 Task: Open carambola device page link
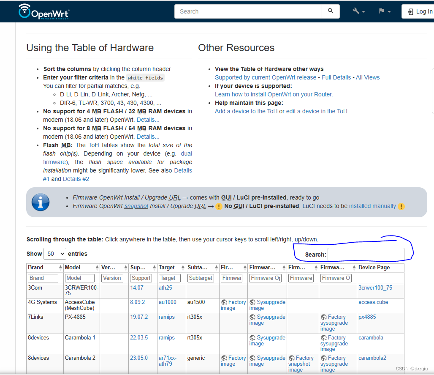tap(371, 337)
